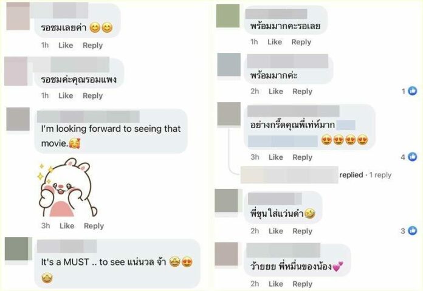Reply to the 'รอชมเลยค่า' comment
Viewport: 423px width, 291px height.
[x=92, y=46]
